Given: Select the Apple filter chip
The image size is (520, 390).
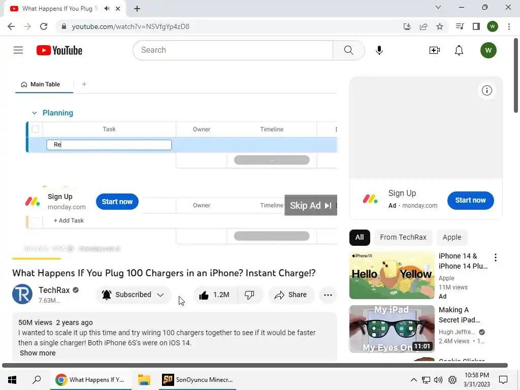Looking at the screenshot, I should 451,238.
